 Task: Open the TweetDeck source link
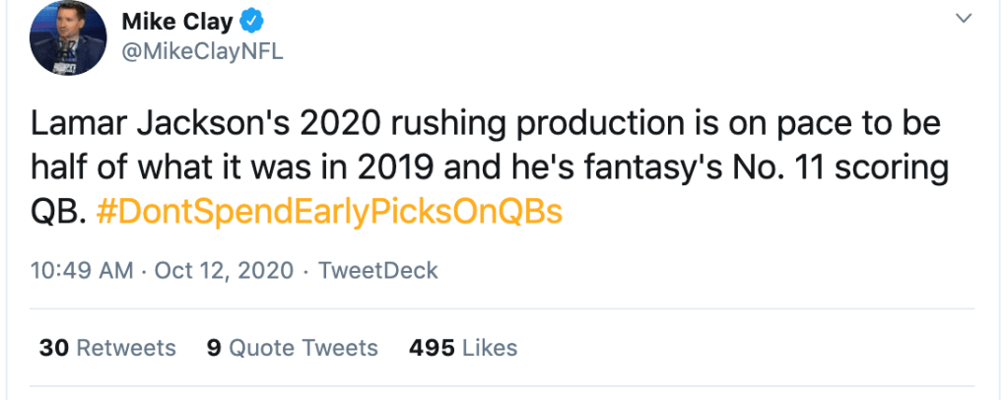point(378,270)
